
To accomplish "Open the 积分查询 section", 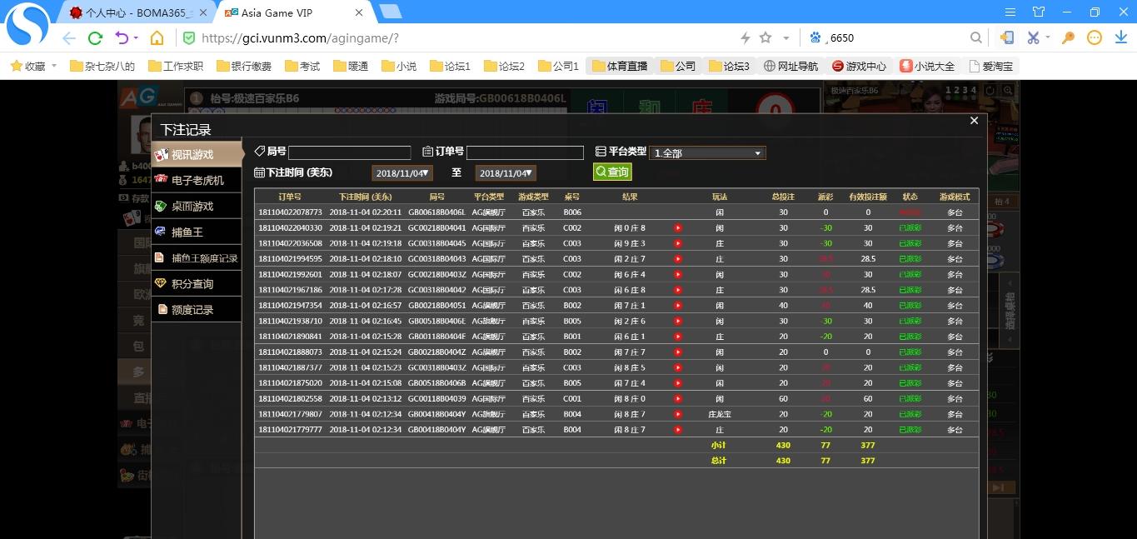I will click(x=192, y=283).
